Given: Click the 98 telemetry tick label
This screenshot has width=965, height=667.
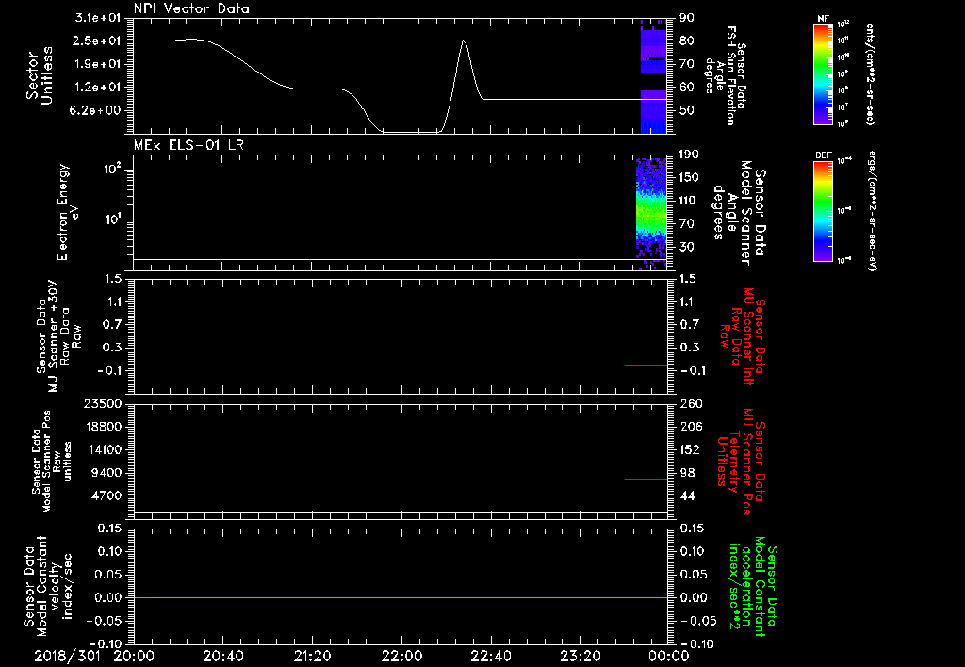Looking at the screenshot, I should [x=687, y=473].
